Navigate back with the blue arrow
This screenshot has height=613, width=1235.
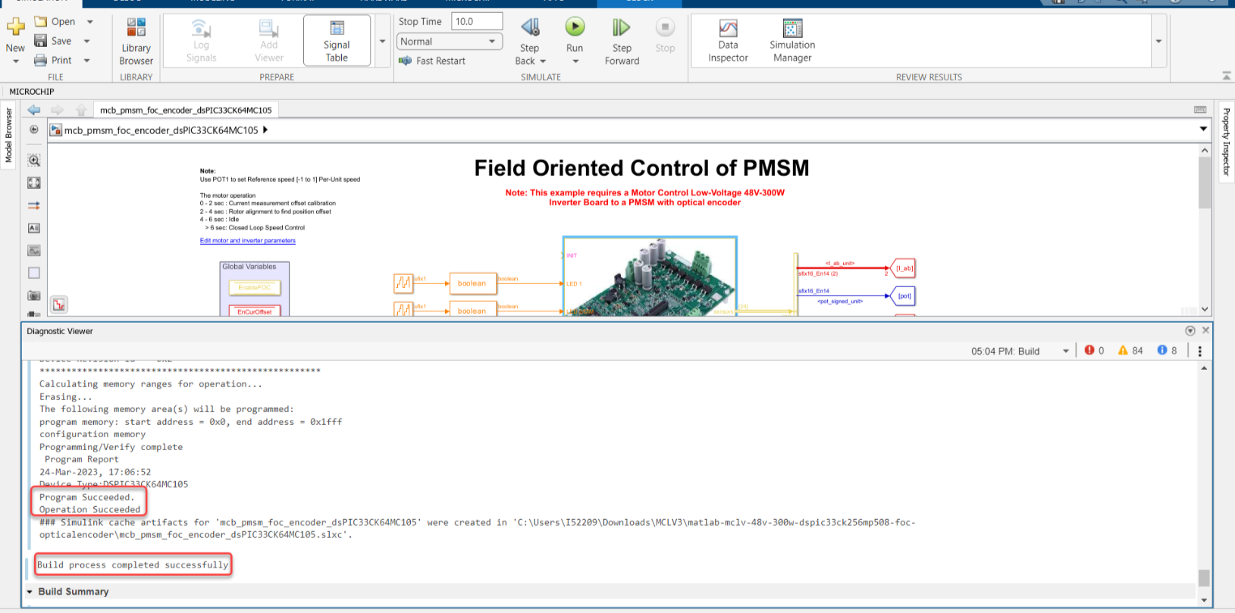click(34, 110)
